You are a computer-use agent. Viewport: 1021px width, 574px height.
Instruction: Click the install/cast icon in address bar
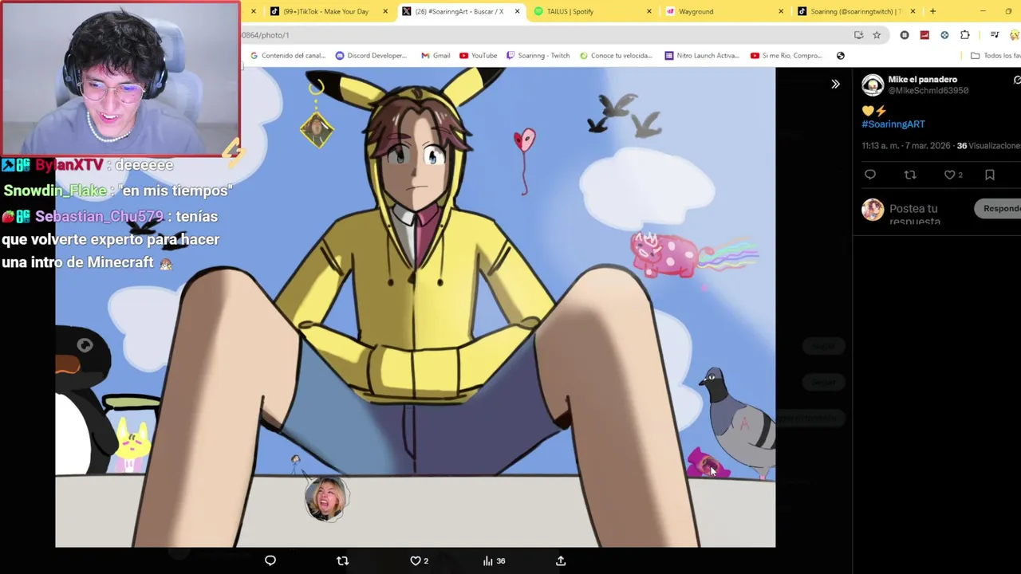point(858,35)
